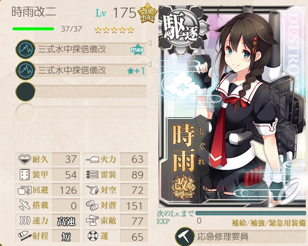The image size is (308, 246).
Task: Click the 補給/補強/緊急用装備 label
Action: coord(268,223)
